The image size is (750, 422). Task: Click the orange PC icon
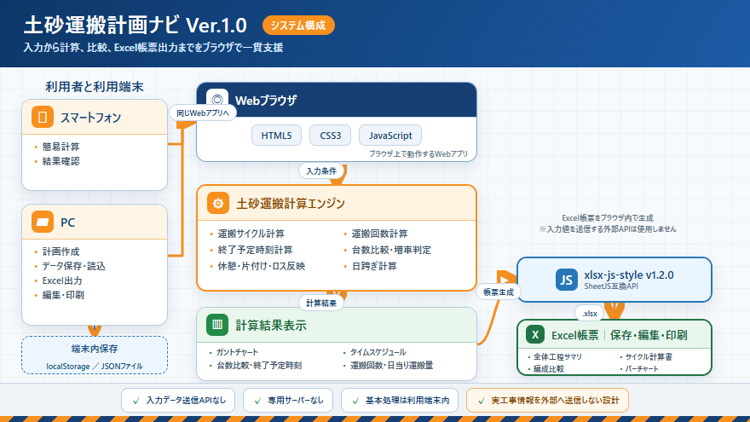[x=42, y=222]
